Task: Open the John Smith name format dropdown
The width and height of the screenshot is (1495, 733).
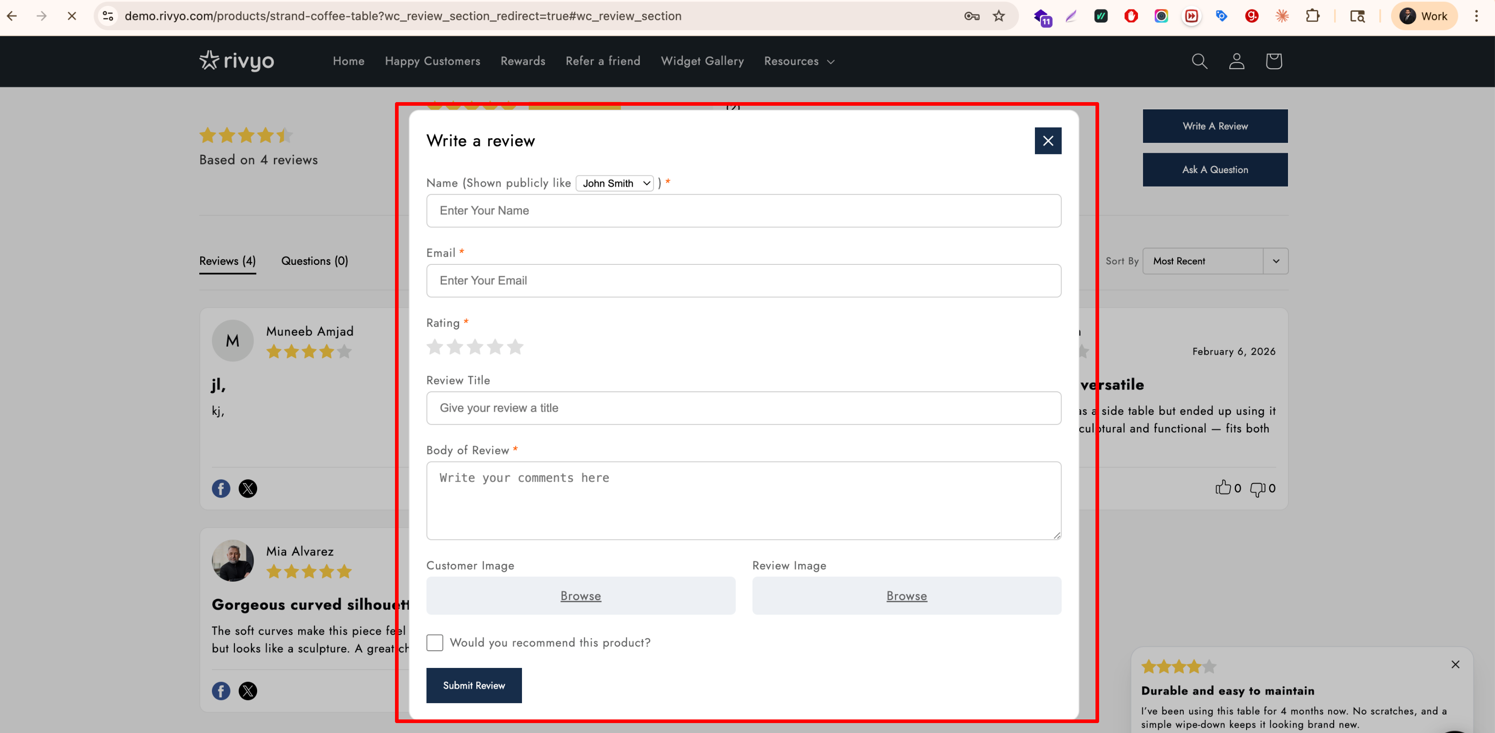Action: pos(615,183)
